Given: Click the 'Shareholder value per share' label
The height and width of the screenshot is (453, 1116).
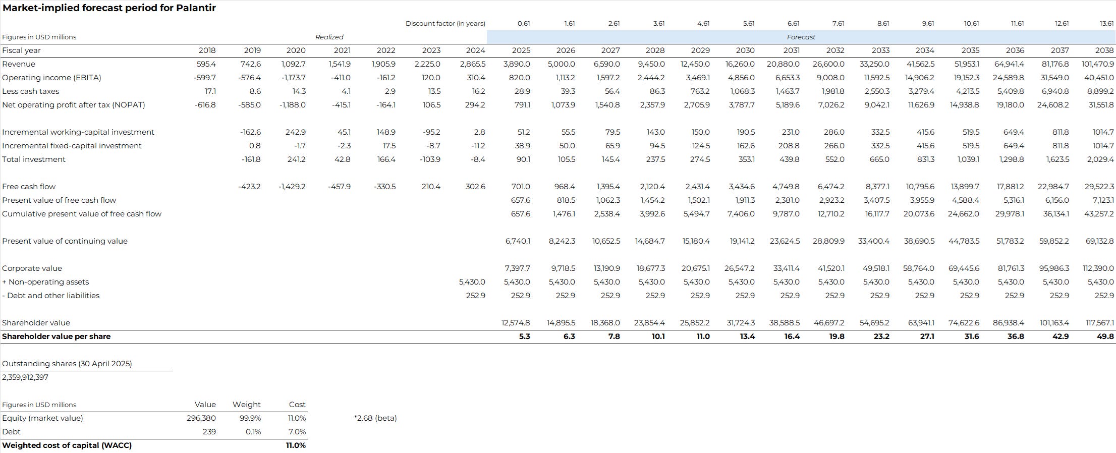Looking at the screenshot, I should click(x=57, y=336).
